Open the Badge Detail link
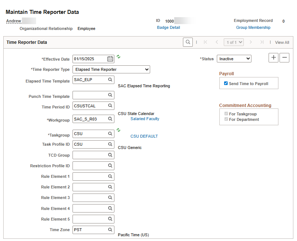 point(168,27)
